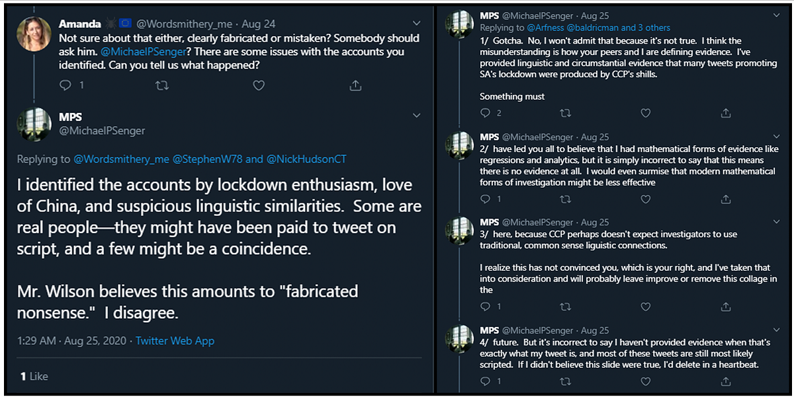Viewport: 794px width, 397px height.
Task: Share the 3/ thread tweet
Action: (726, 307)
